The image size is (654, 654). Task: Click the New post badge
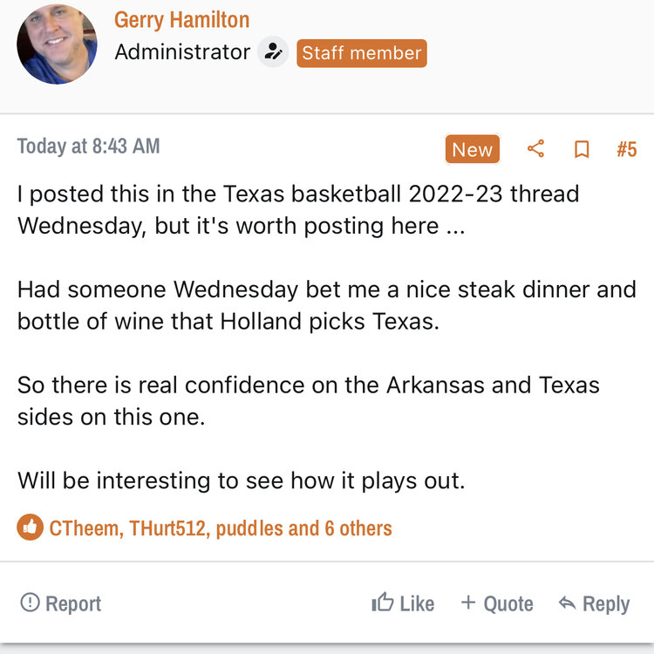coord(472,149)
